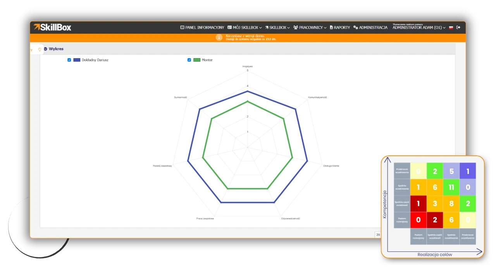This screenshot has height=279, width=496.
Task: Uncheck the Dokładny Dariusz series checkbox
Action: pyautogui.click(x=69, y=60)
